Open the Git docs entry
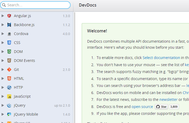 click(37, 70)
